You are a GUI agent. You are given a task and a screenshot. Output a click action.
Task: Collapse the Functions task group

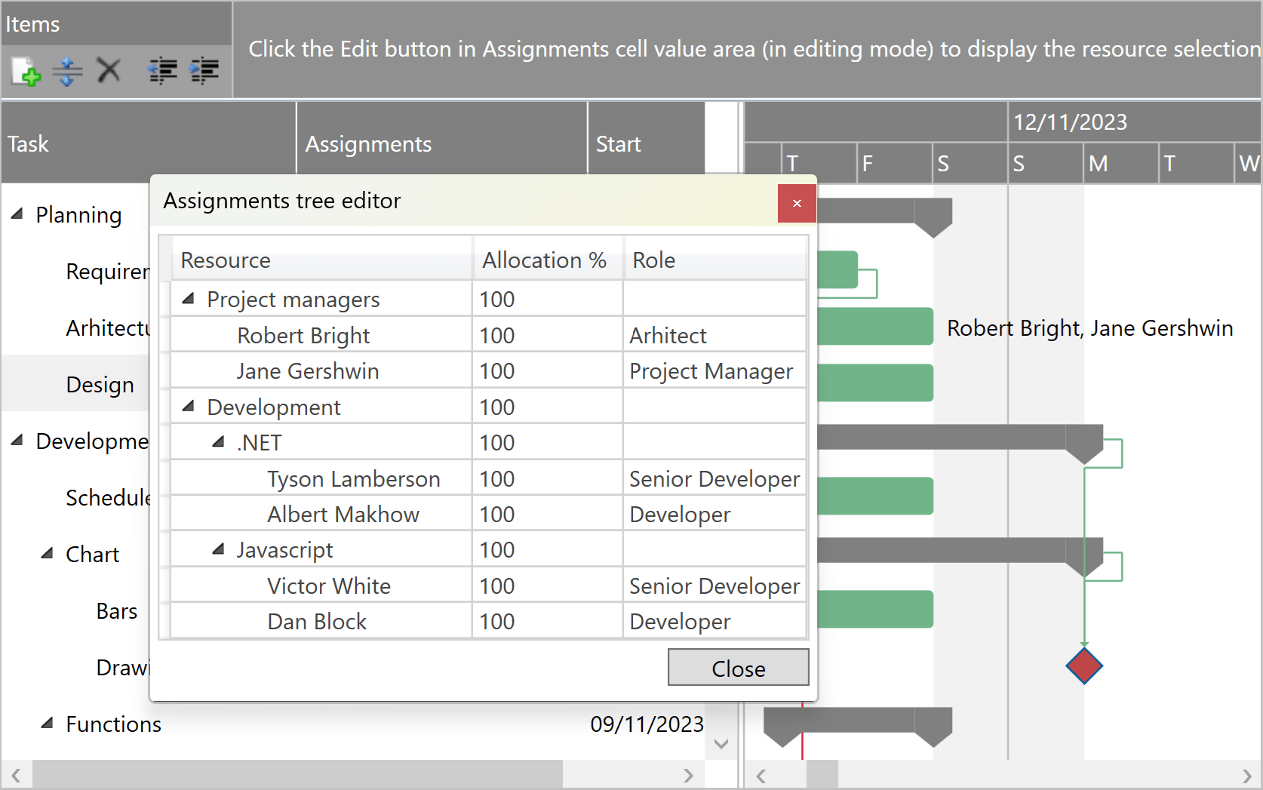click(45, 723)
